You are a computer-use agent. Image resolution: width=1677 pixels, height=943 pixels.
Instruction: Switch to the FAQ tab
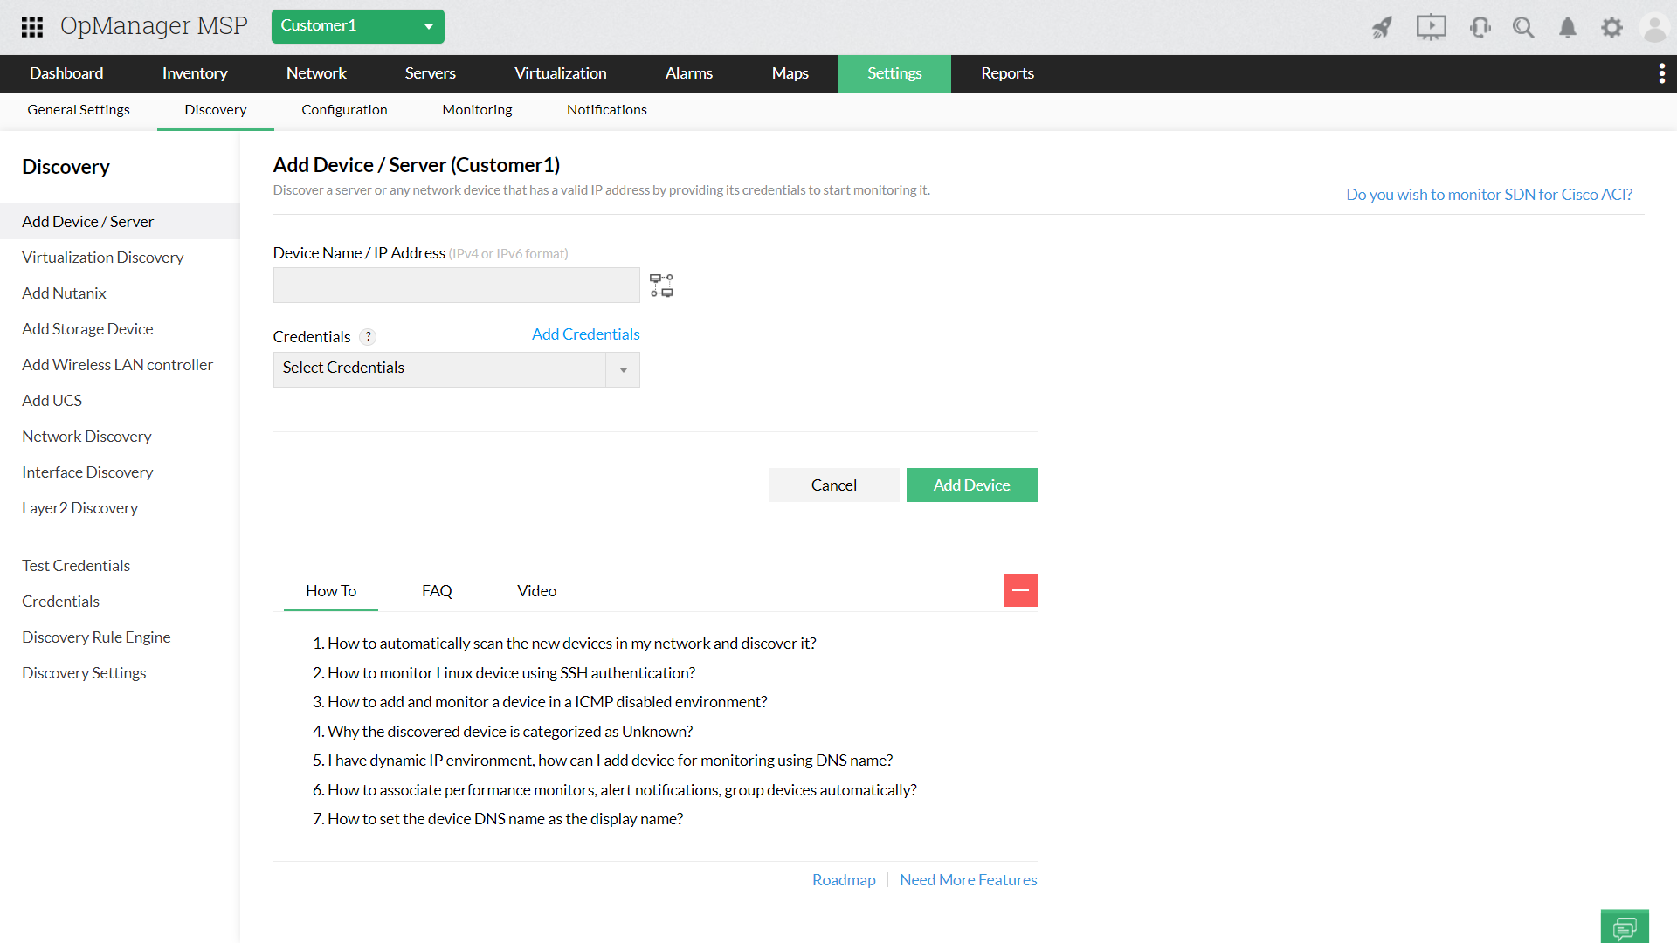(437, 591)
